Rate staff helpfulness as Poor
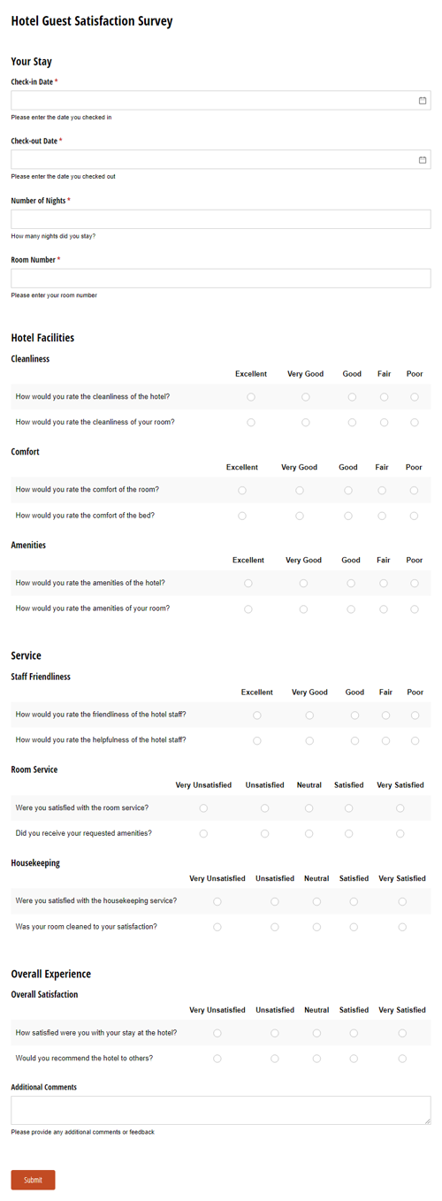 click(415, 741)
